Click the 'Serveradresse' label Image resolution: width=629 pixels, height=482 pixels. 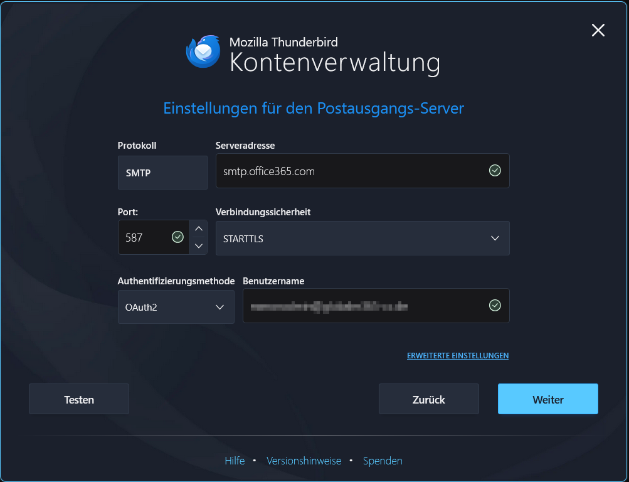pos(245,145)
